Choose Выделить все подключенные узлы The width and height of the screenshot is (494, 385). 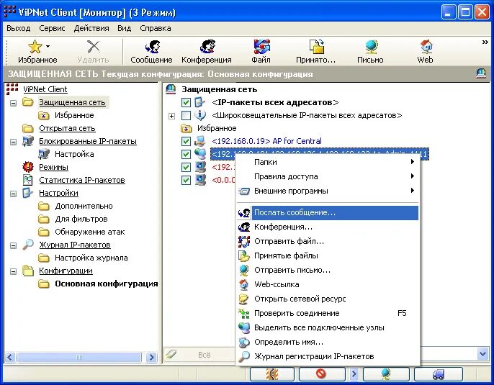pyautogui.click(x=328, y=327)
